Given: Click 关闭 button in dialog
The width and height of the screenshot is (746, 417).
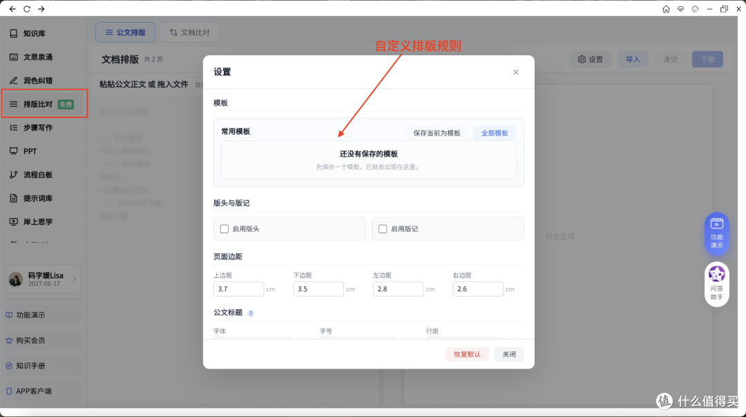Looking at the screenshot, I should [509, 354].
